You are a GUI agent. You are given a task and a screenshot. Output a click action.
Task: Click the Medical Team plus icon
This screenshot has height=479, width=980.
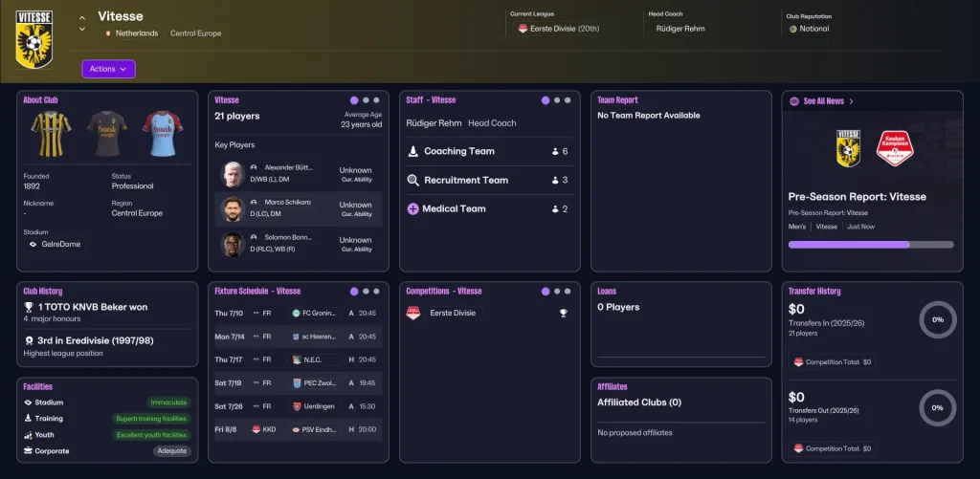(413, 209)
